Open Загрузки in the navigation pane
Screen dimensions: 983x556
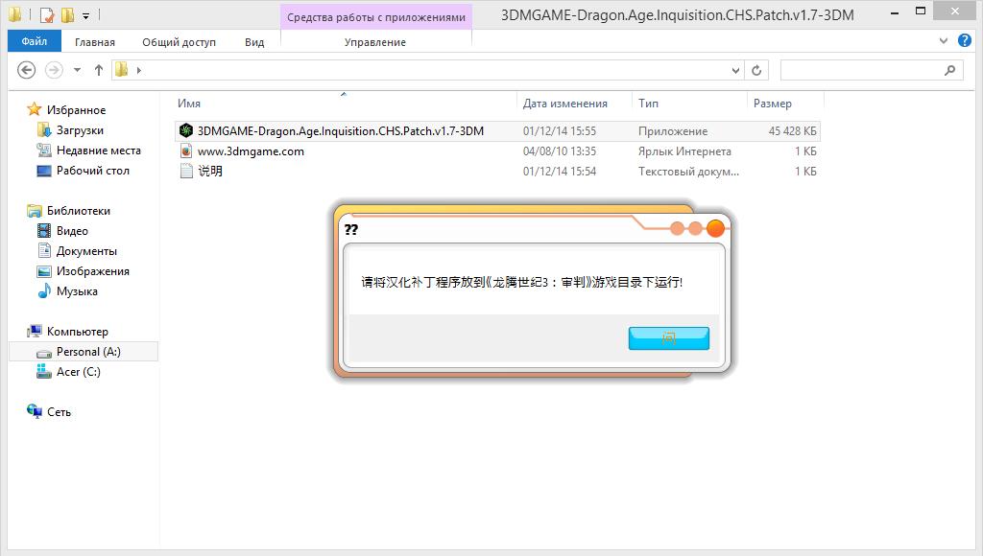(x=80, y=130)
